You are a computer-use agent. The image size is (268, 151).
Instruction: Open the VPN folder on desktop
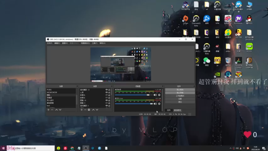point(217,20)
